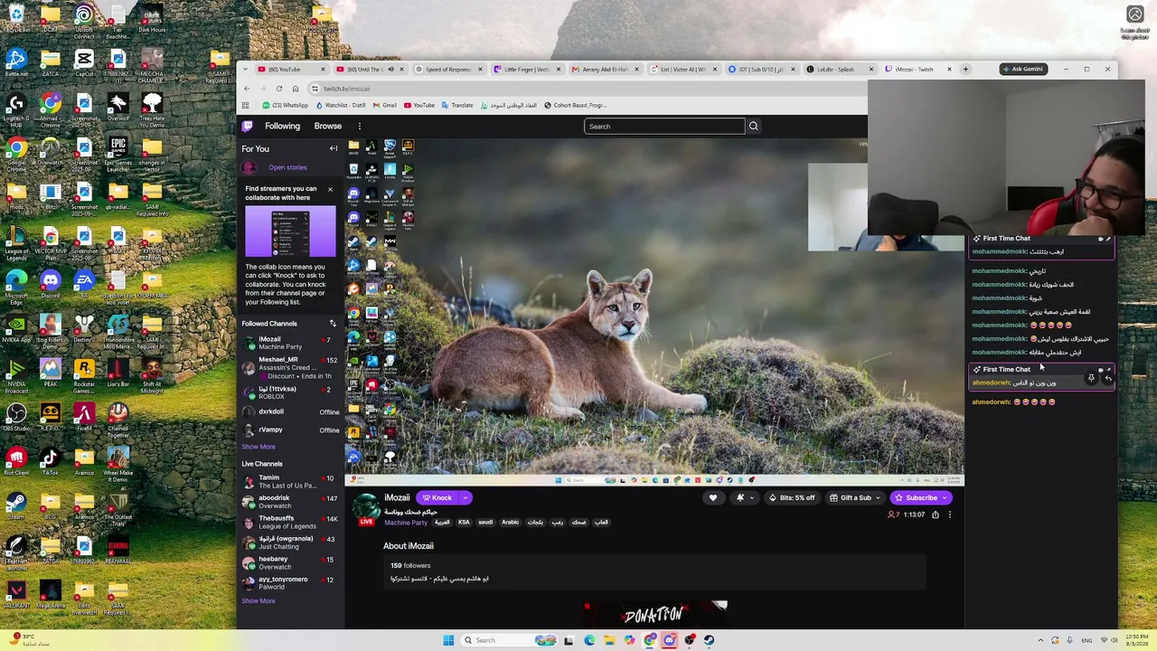The width and height of the screenshot is (1157, 651).
Task: Open the Browse page on Twitch
Action: [328, 127]
